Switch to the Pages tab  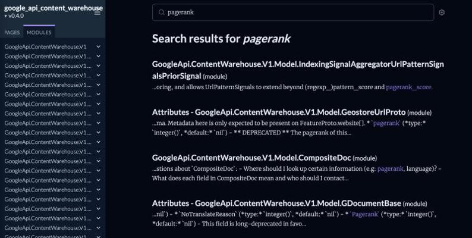click(x=12, y=32)
